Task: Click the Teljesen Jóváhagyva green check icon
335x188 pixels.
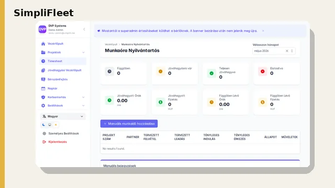Action: click(211, 73)
